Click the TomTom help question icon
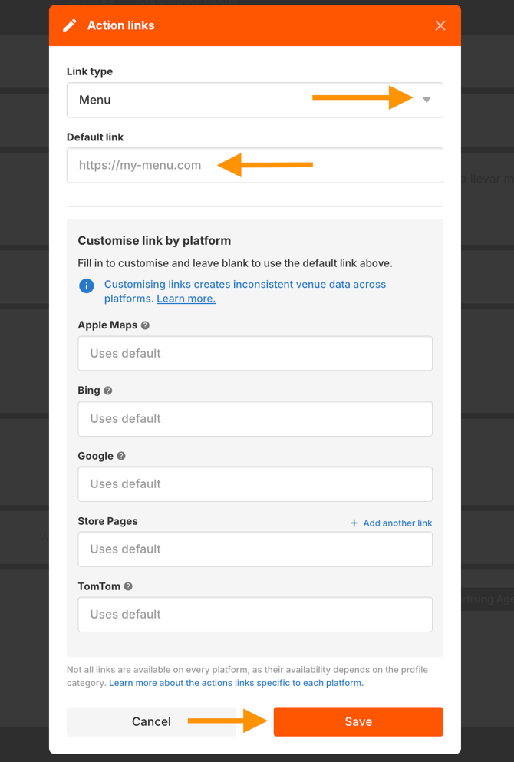 [x=128, y=586]
